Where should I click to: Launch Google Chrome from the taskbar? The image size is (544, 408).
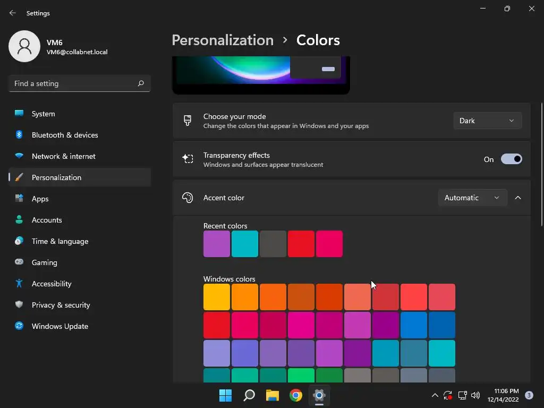(x=296, y=395)
